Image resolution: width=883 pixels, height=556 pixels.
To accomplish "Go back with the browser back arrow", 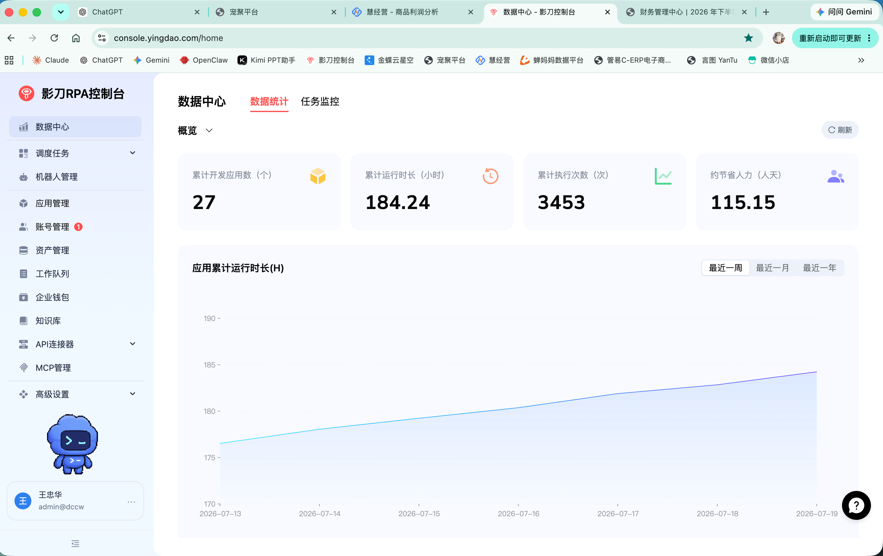I will (x=11, y=38).
